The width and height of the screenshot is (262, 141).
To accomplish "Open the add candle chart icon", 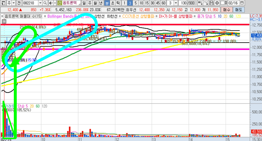I will (x=201, y=3).
